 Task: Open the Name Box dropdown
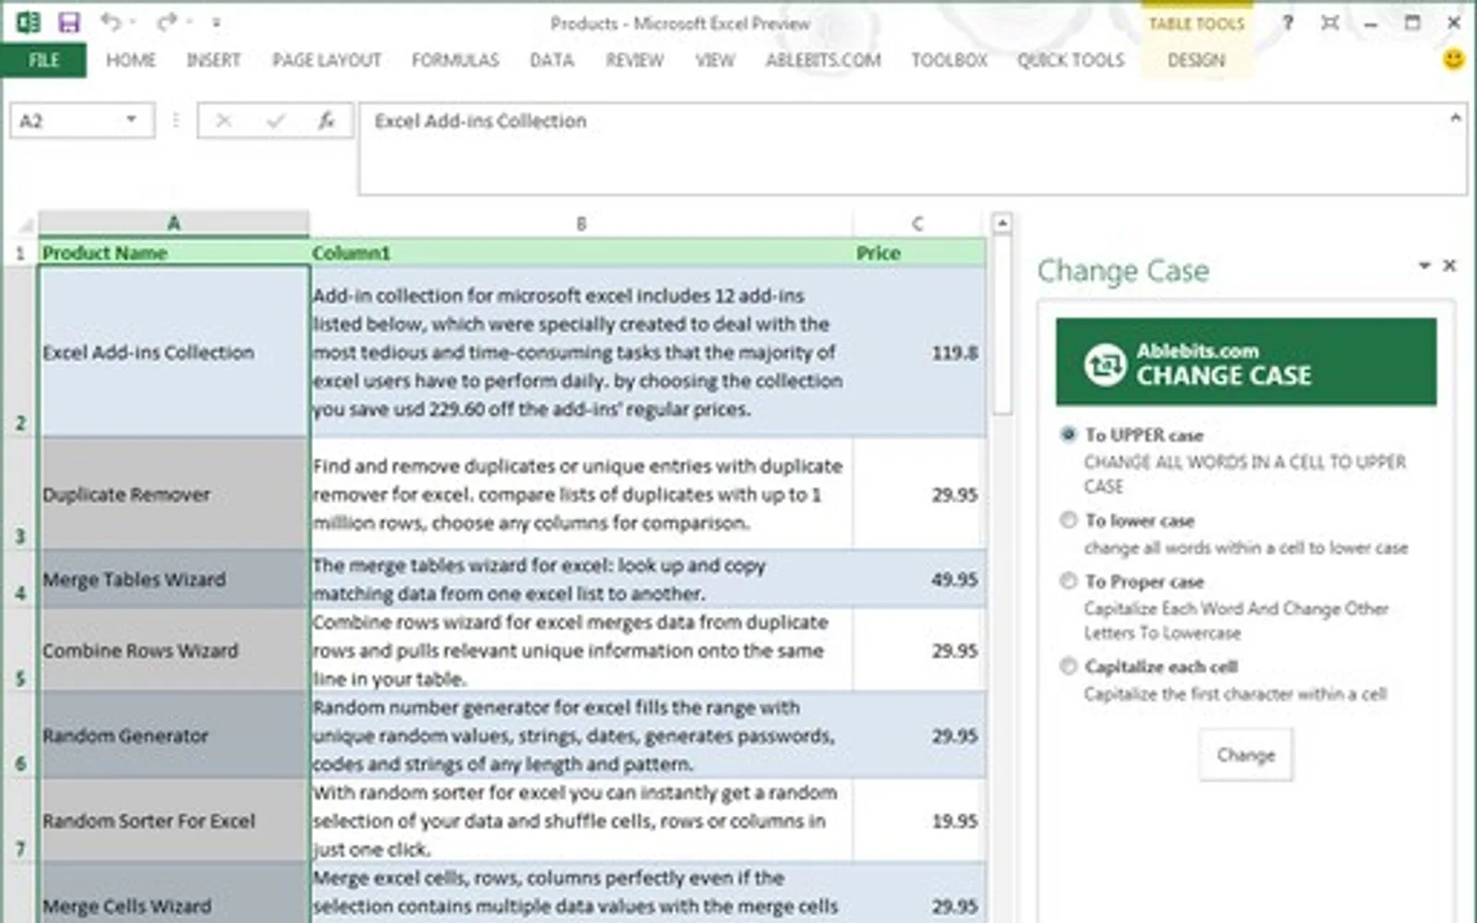(x=131, y=120)
